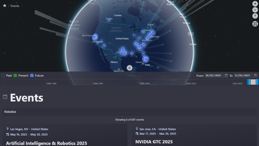Select the 1980-1989 timeline decade
The height and width of the screenshot is (146, 259).
click(51, 84)
